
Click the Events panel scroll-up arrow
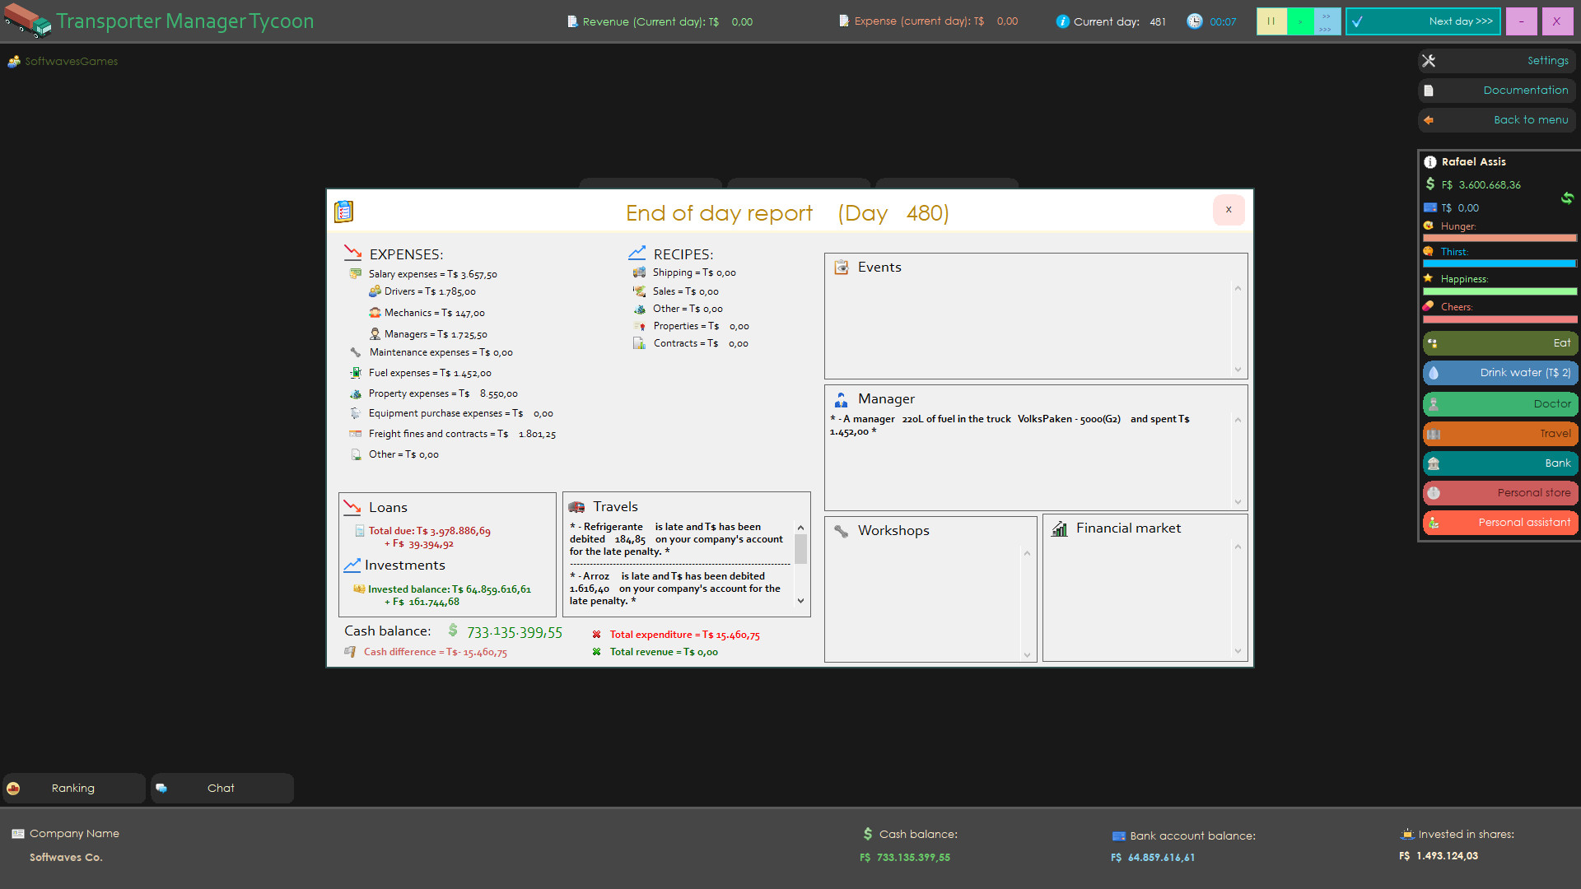1238,288
